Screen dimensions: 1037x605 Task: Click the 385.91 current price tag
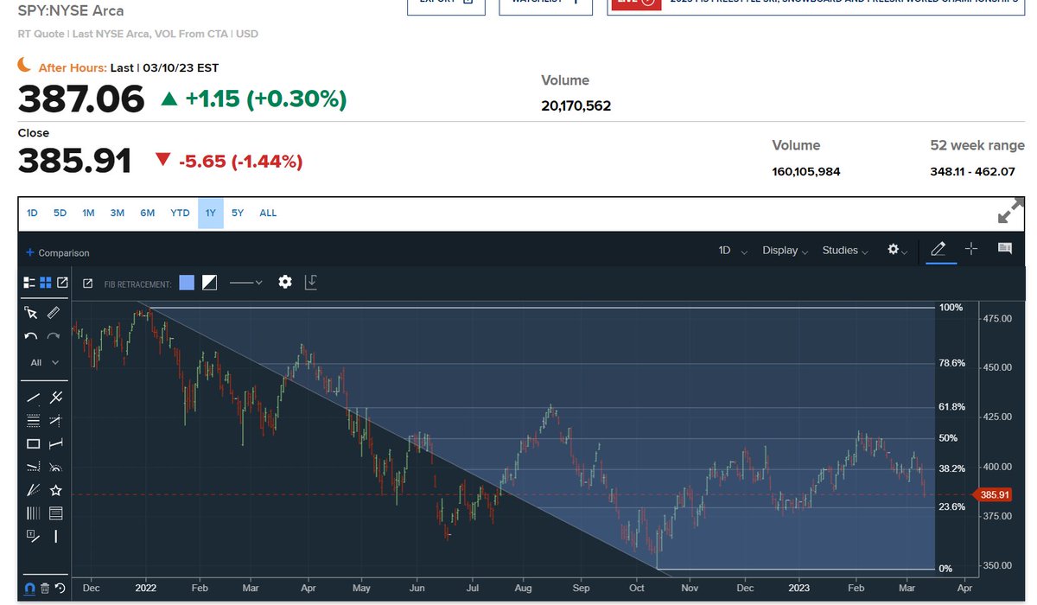coord(993,495)
